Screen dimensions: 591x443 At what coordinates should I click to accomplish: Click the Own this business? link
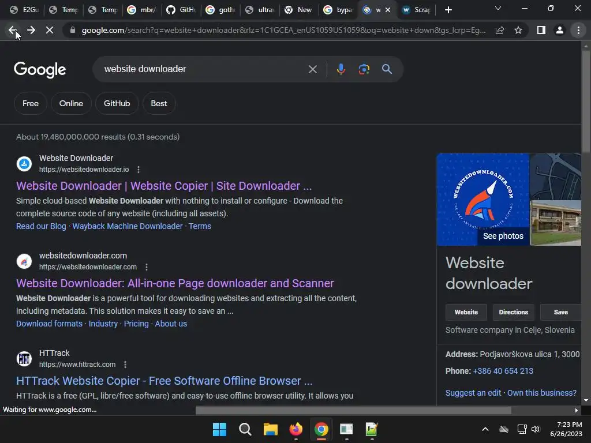coord(542,393)
